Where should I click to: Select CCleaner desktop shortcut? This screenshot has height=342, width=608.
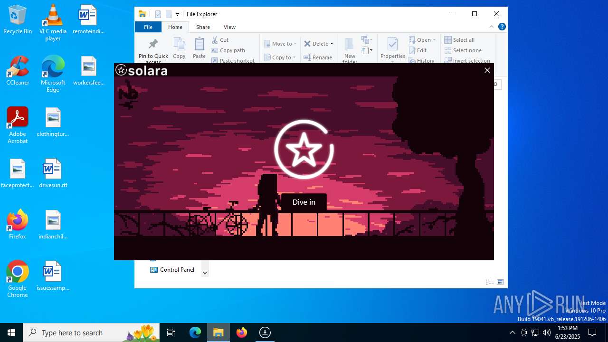(x=18, y=71)
